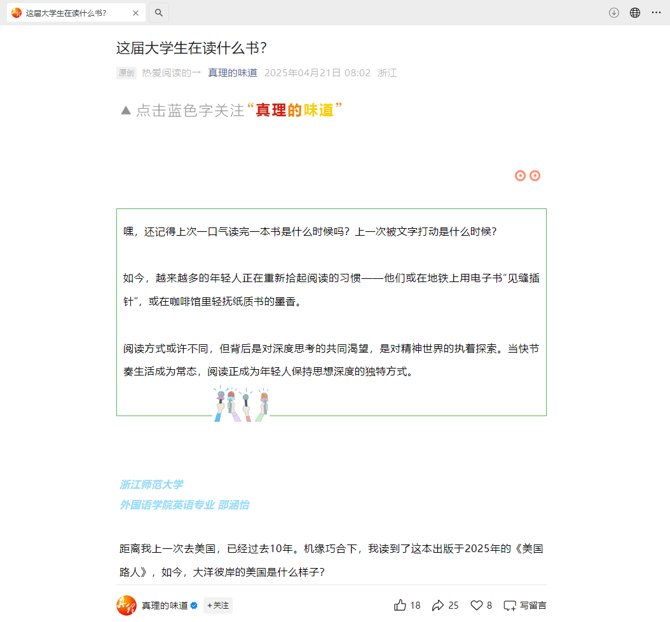670x622 pixels.
Task: Click the microphones illustration
Action: point(242,404)
